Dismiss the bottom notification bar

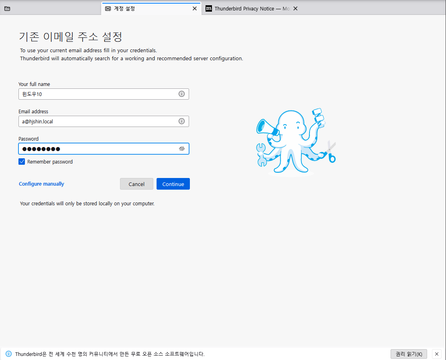click(437, 354)
